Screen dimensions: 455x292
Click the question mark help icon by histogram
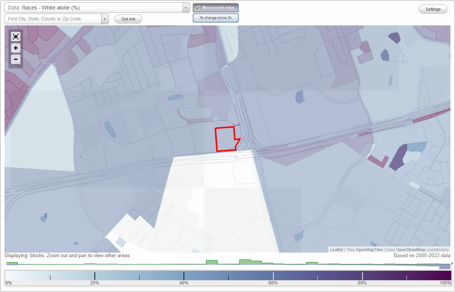point(452,264)
